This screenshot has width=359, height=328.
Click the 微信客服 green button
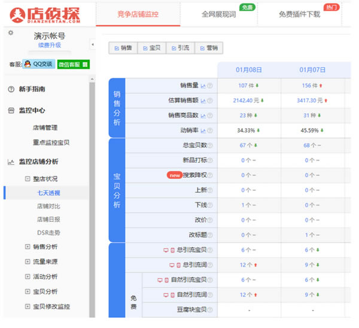pyautogui.click(x=73, y=64)
